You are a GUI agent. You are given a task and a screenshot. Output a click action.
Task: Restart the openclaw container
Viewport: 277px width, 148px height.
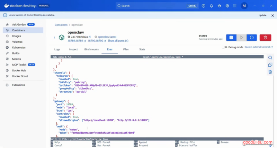(x=252, y=38)
